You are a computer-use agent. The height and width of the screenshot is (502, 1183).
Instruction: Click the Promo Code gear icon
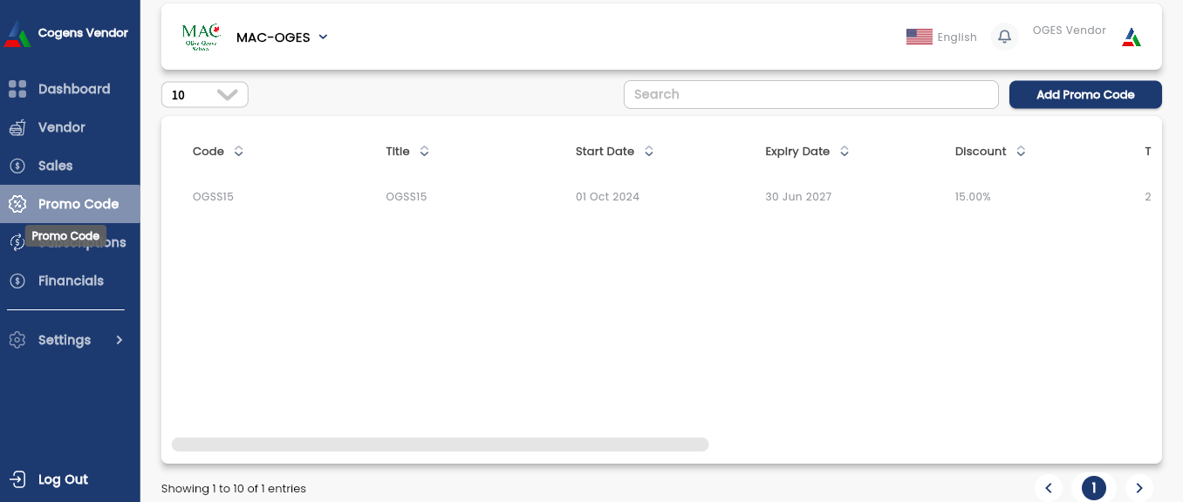(17, 203)
